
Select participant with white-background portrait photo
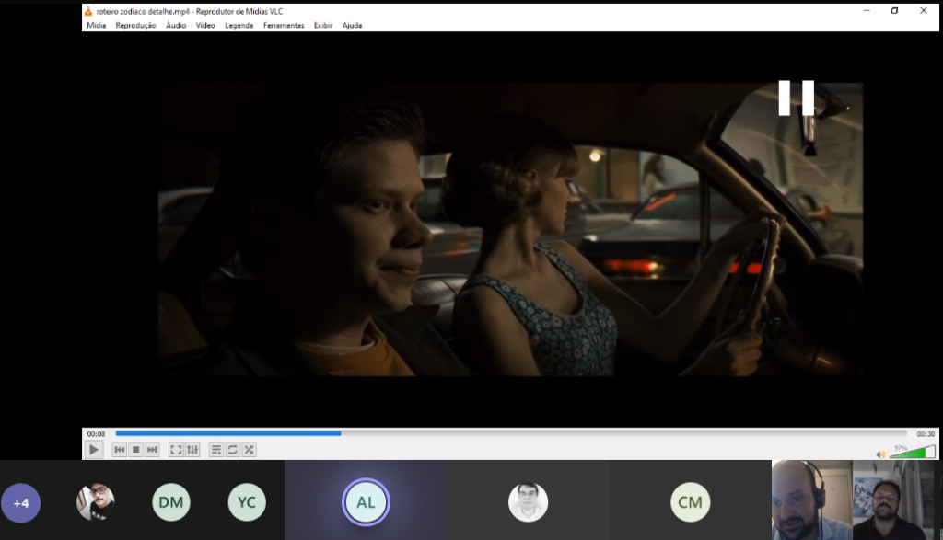click(528, 502)
